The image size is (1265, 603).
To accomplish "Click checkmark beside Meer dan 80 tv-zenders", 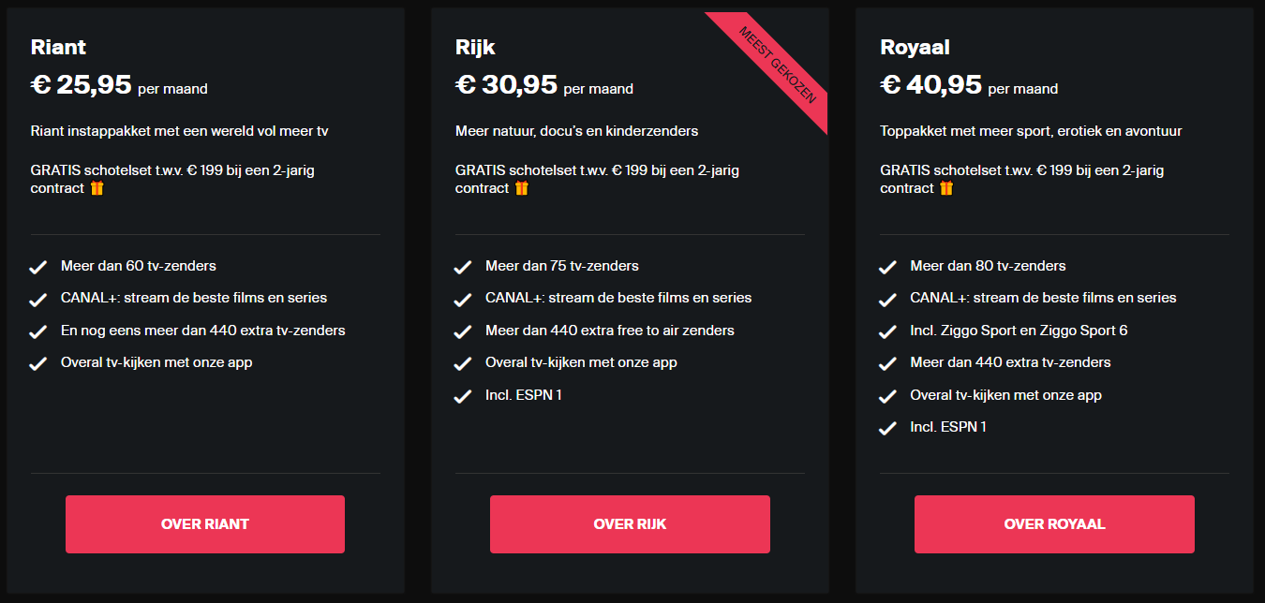I will coord(887,267).
